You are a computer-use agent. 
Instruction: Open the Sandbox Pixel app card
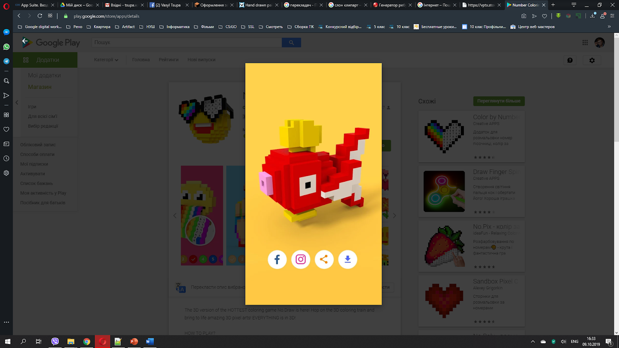472,301
